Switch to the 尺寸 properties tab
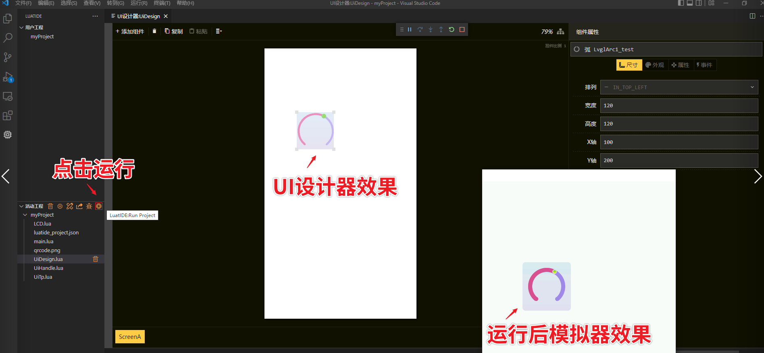 (629, 65)
